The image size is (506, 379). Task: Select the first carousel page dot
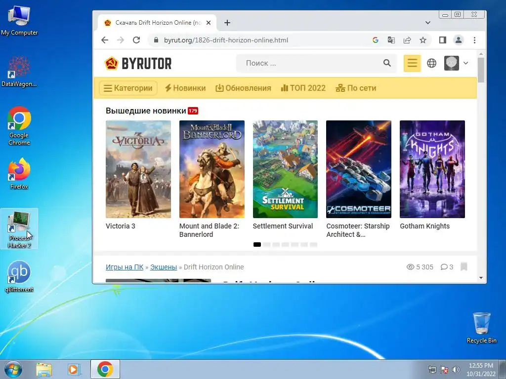click(257, 245)
